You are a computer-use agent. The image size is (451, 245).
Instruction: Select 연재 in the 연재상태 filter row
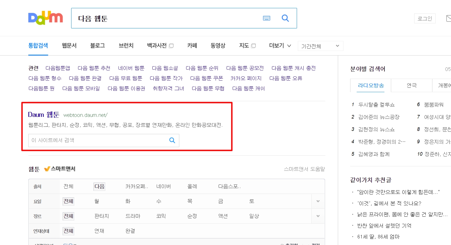point(99,231)
